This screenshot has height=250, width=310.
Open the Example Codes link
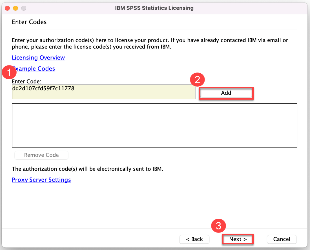point(34,69)
